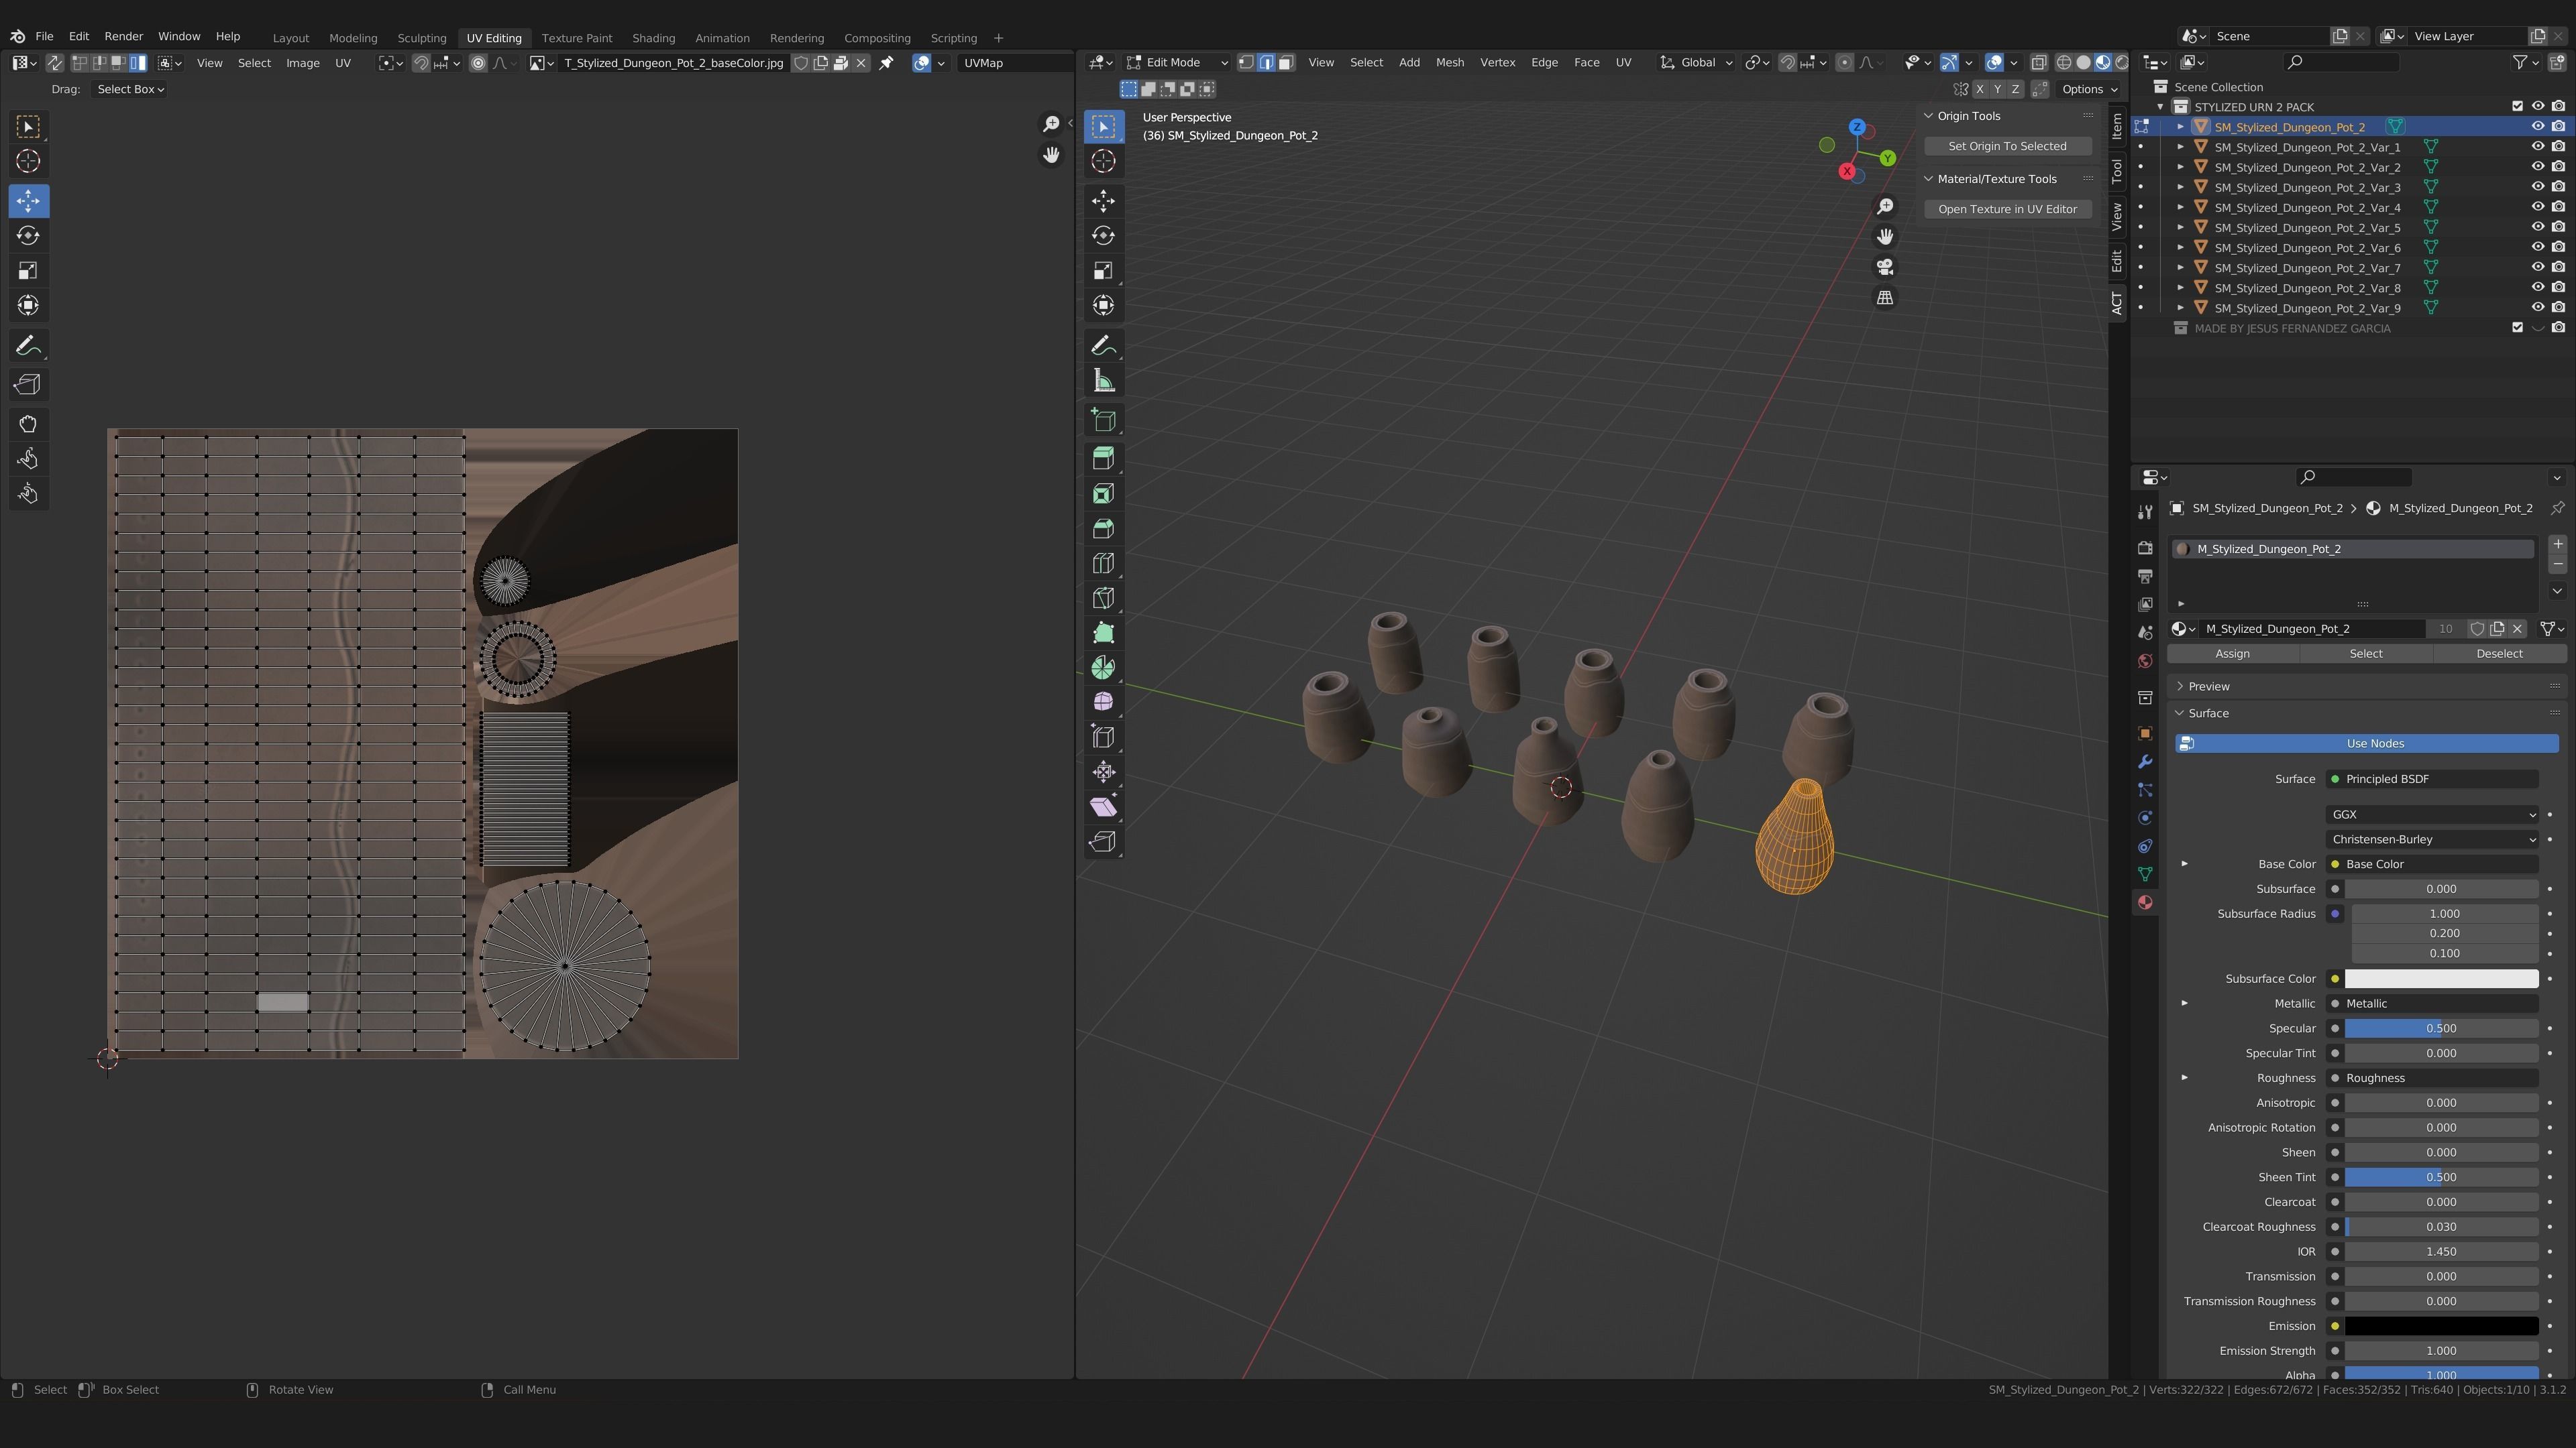Select the Extrude Region tool
The width and height of the screenshot is (2576, 1448).
(x=1103, y=459)
